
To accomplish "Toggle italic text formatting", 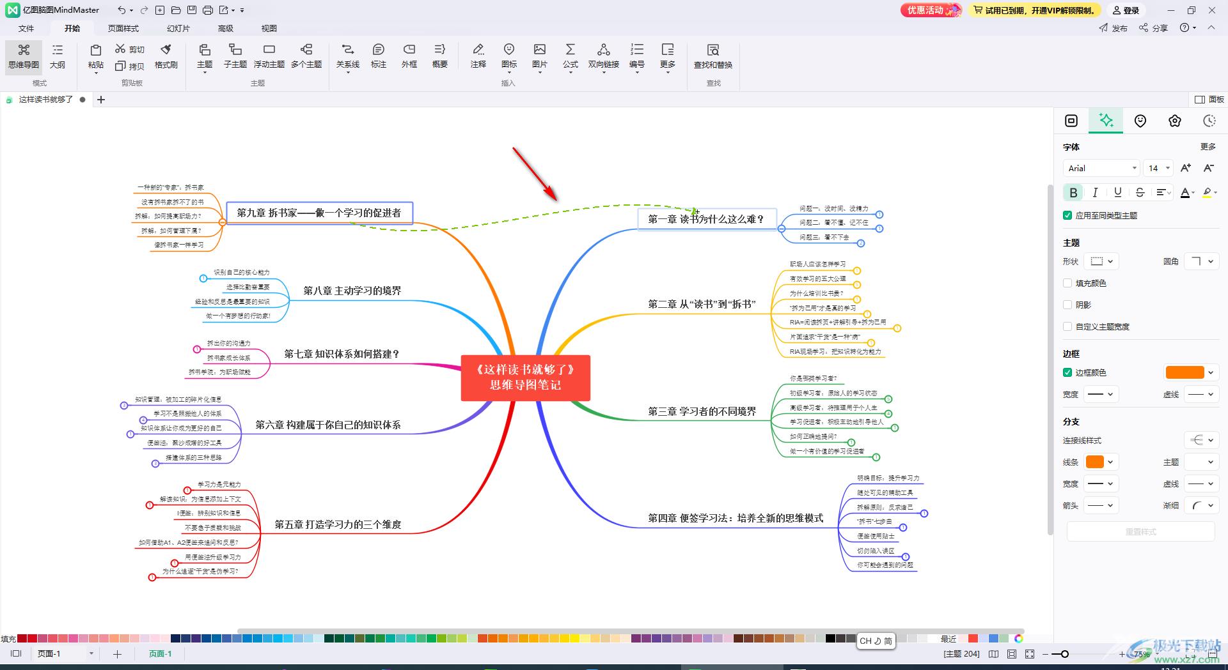I will tap(1096, 192).
